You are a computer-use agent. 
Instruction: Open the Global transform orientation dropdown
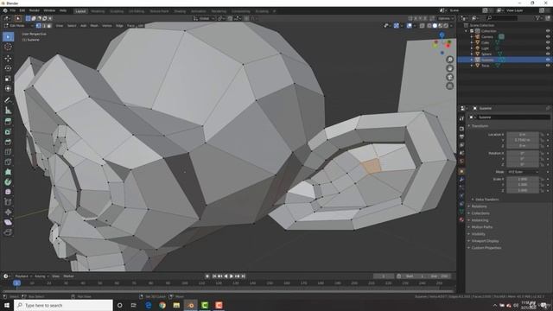[204, 18]
